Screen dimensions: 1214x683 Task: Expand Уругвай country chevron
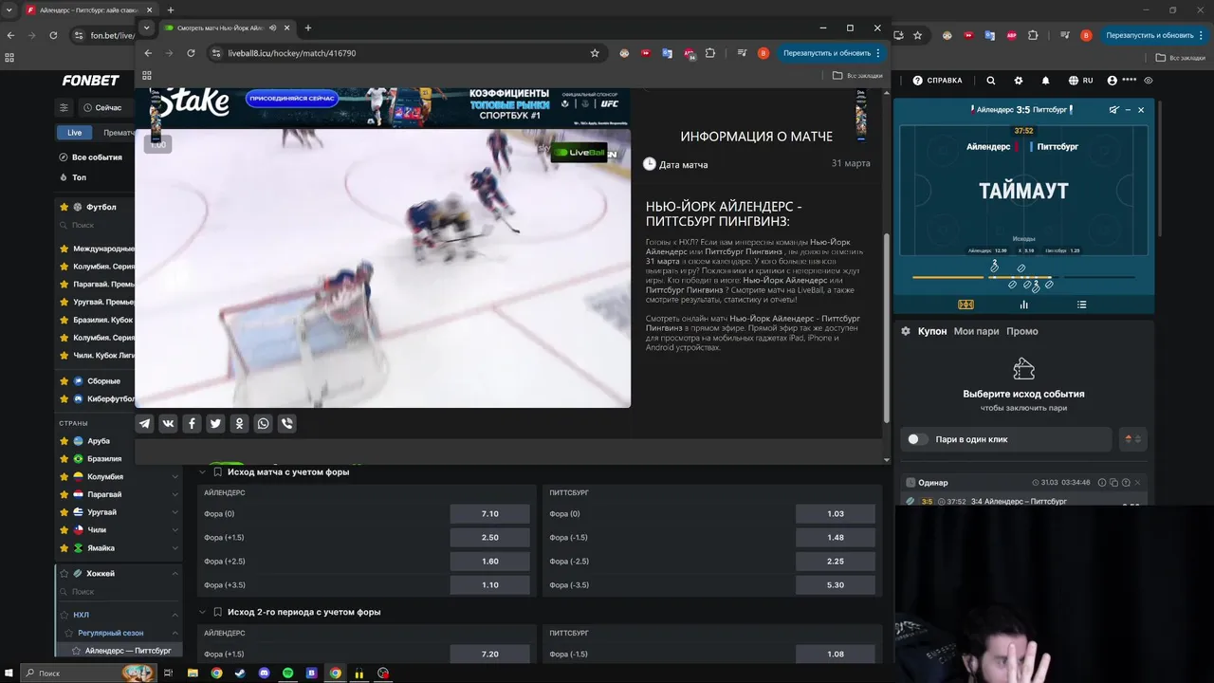(175, 512)
